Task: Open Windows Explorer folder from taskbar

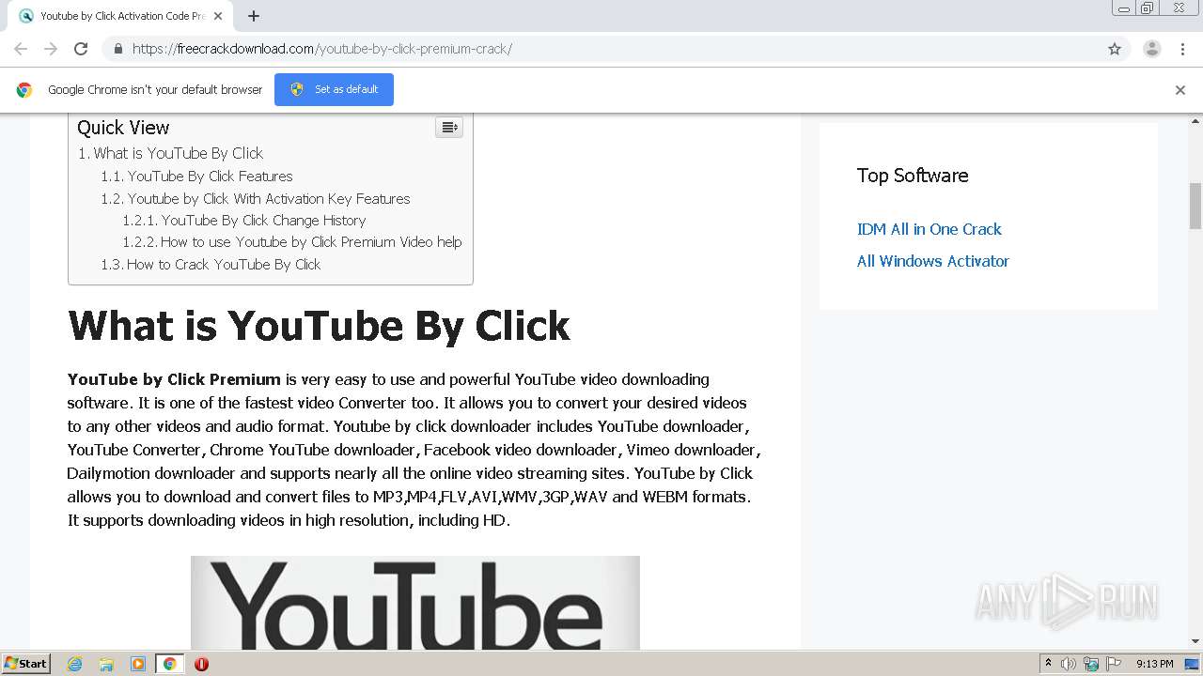Action: tap(106, 664)
